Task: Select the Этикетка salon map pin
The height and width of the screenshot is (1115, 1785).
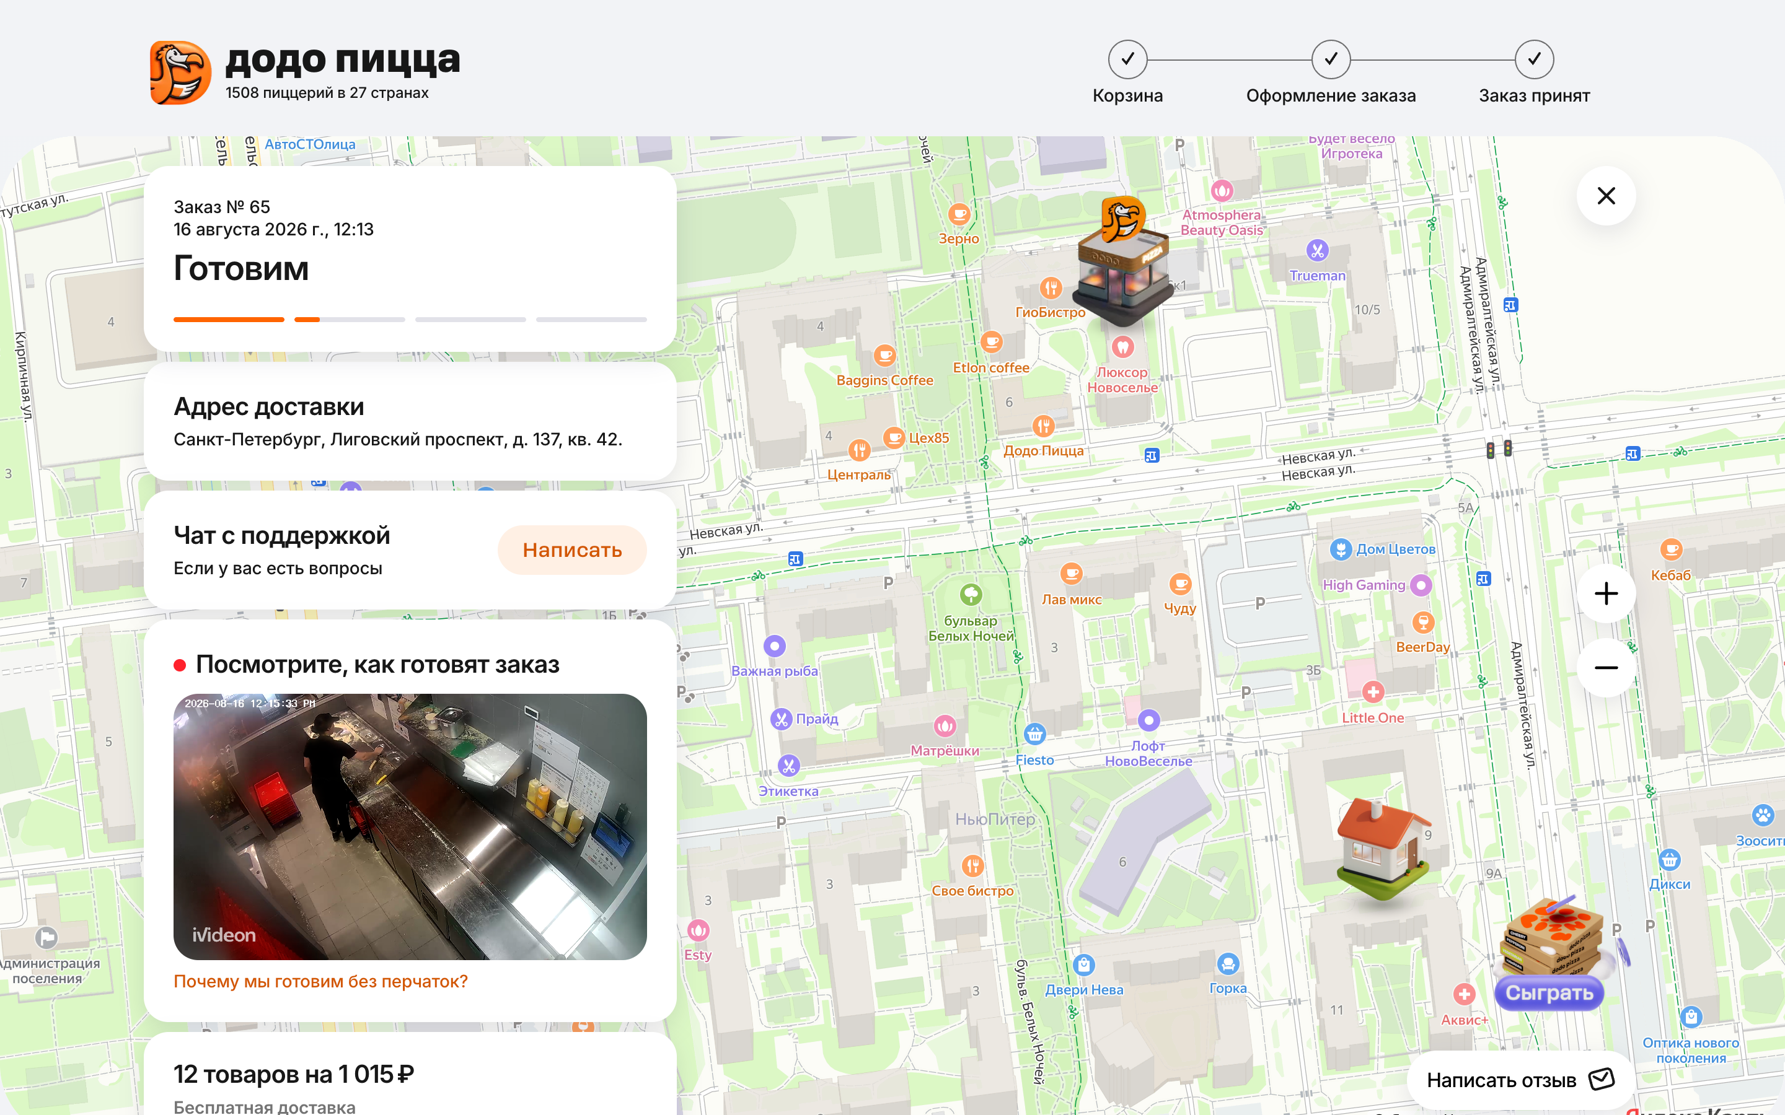Action: tap(788, 766)
